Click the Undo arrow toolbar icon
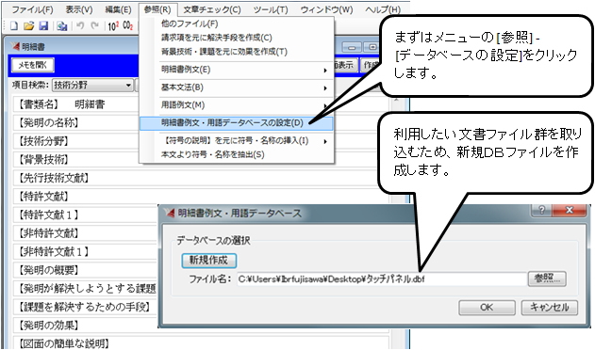The image size is (595, 350). (x=80, y=25)
